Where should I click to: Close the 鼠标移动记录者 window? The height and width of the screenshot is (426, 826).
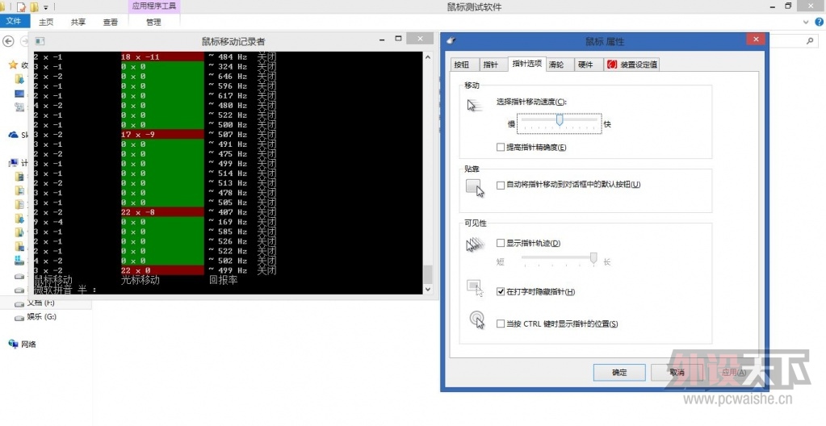420,39
